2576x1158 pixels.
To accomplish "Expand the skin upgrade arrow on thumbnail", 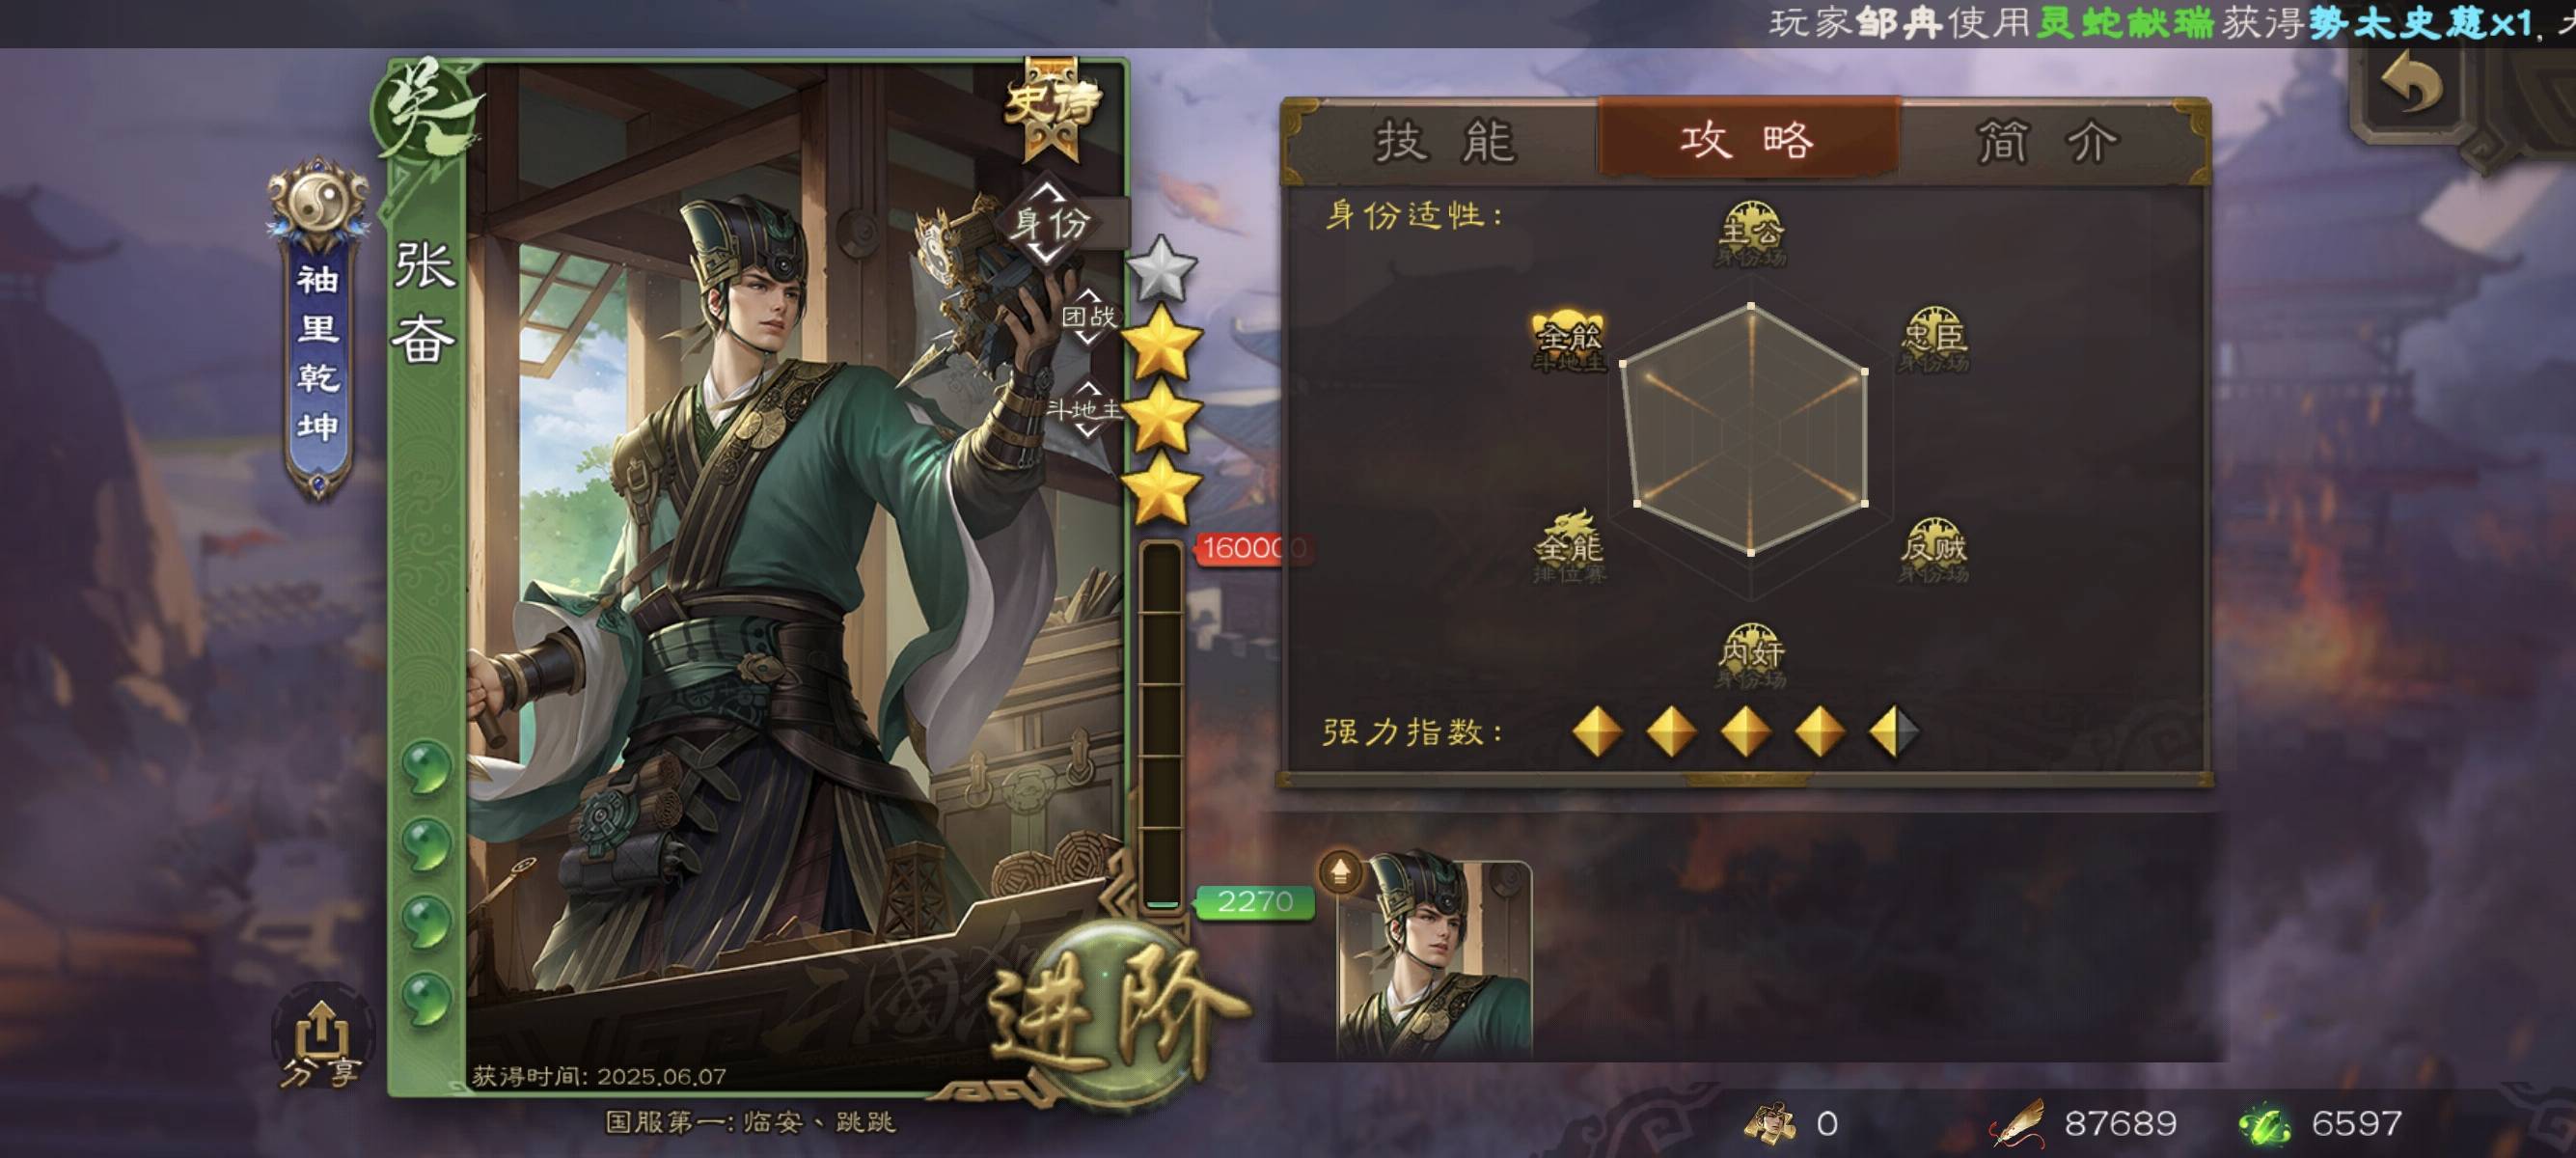I will tap(1340, 872).
